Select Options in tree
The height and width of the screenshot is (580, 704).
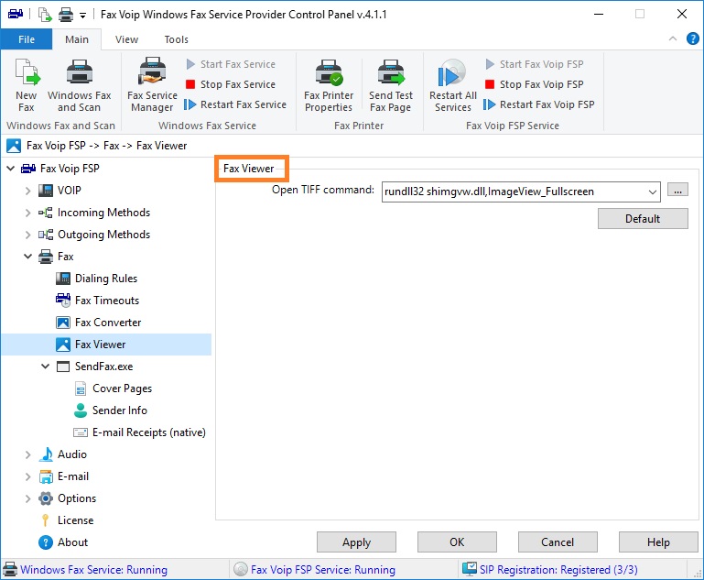76,498
